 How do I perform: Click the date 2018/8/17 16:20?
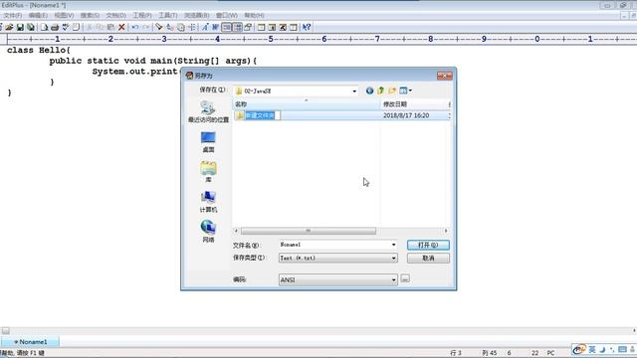406,115
